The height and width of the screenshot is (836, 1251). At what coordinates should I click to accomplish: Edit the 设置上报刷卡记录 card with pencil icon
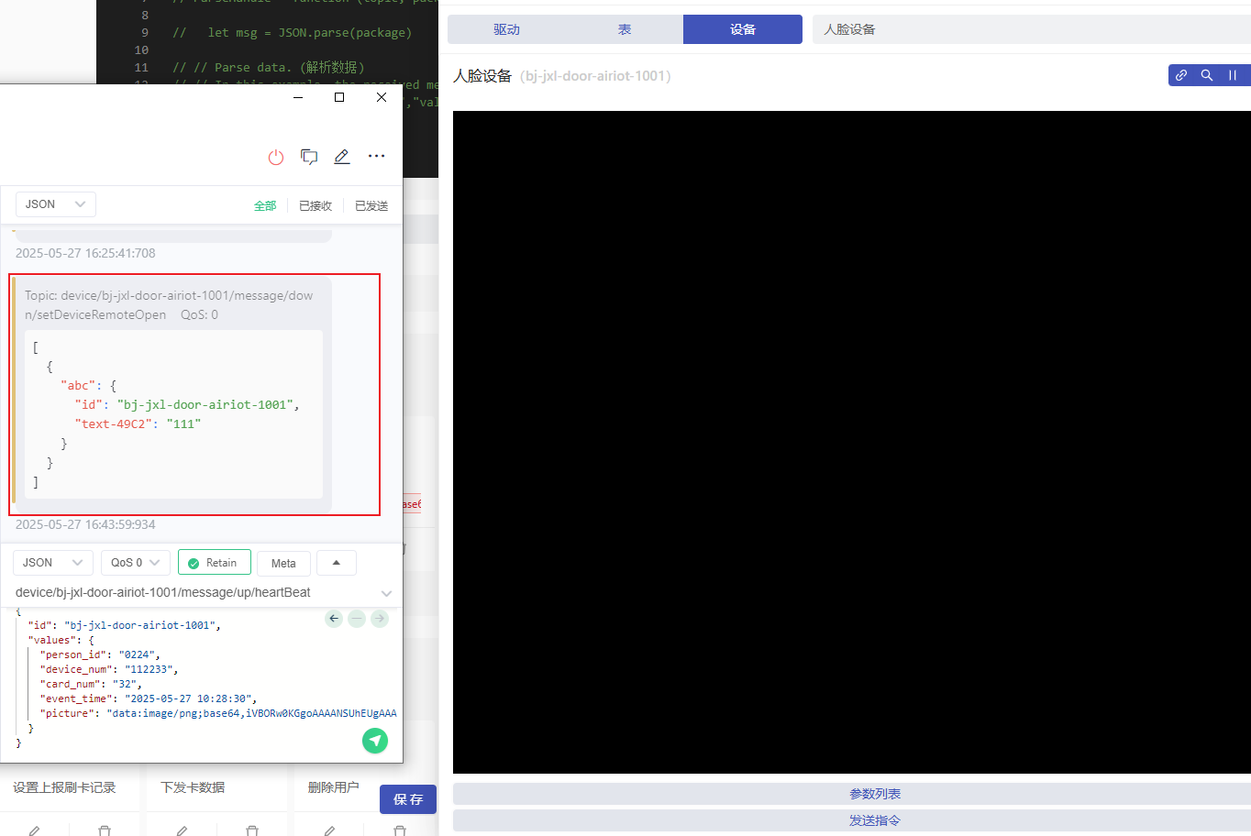[34, 830]
